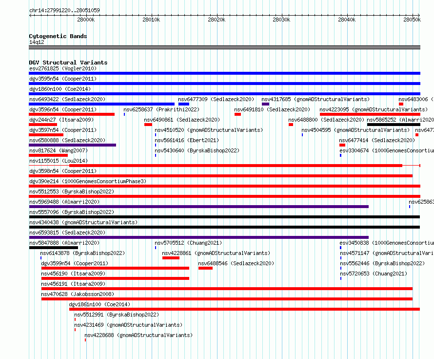Click the 28020k ruler tick label

coord(217,20)
